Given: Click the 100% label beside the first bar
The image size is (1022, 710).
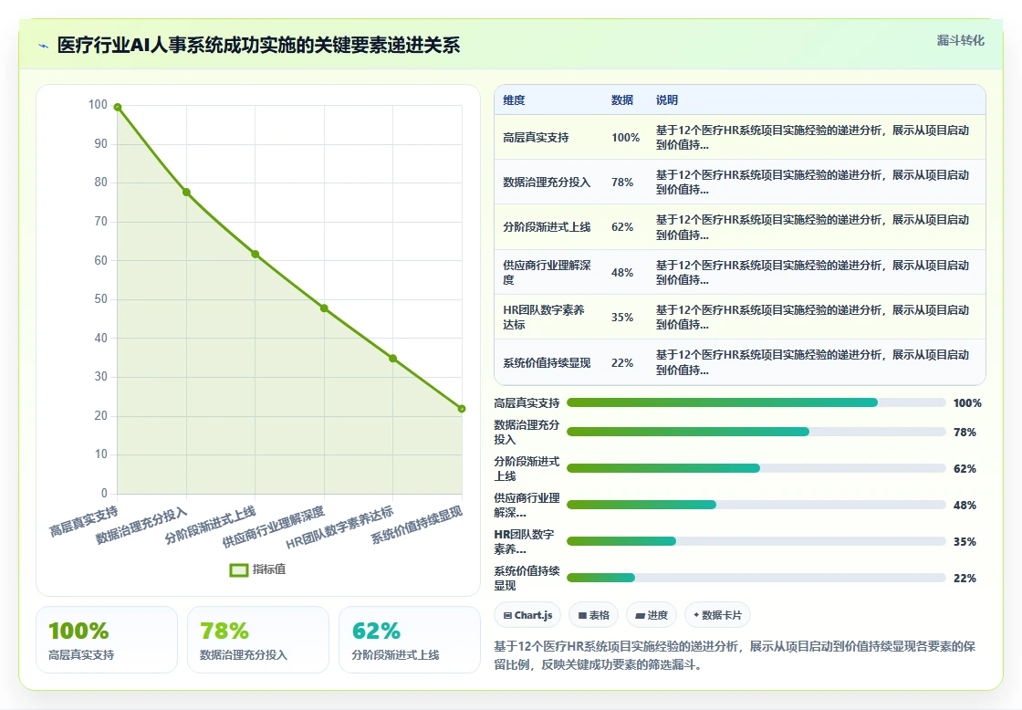Looking at the screenshot, I should [967, 403].
